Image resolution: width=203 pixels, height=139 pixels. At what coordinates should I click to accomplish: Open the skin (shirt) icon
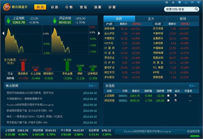tap(173, 2)
